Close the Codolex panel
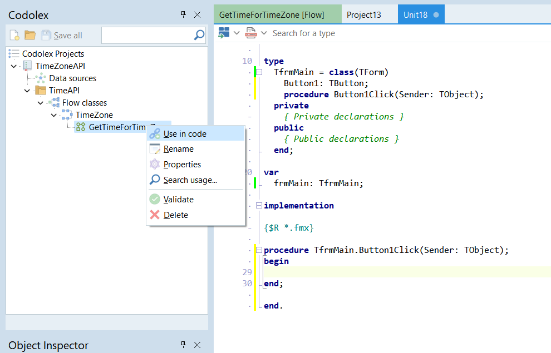This screenshot has height=353, width=551. click(x=198, y=15)
